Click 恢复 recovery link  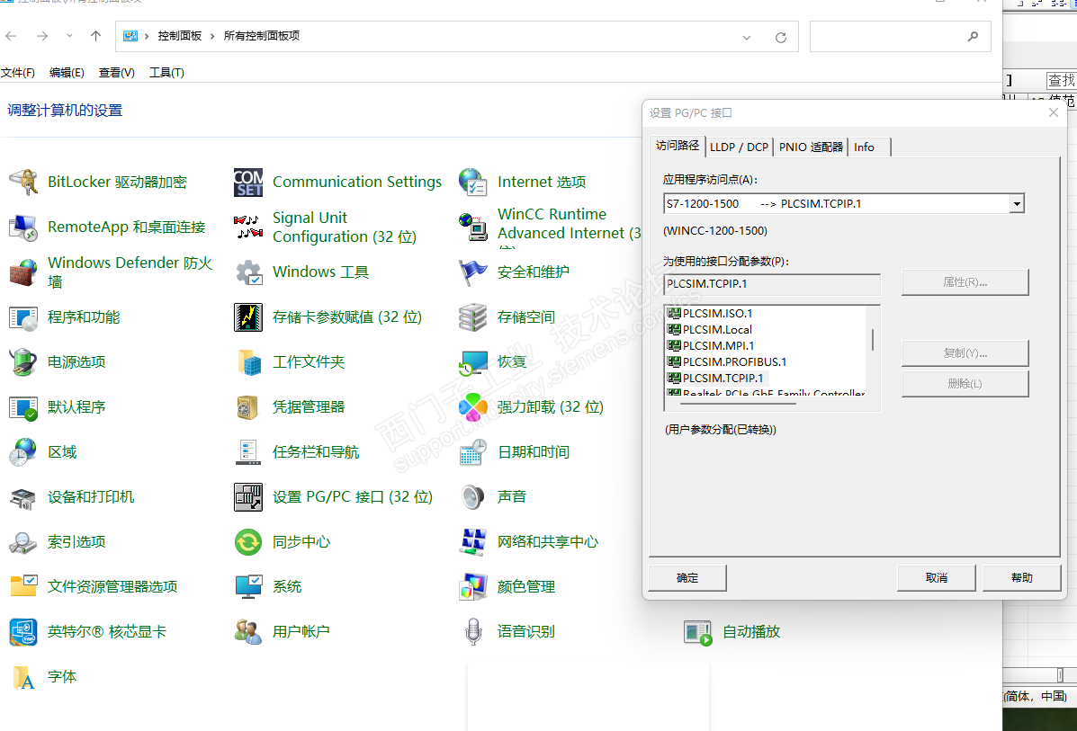point(512,361)
